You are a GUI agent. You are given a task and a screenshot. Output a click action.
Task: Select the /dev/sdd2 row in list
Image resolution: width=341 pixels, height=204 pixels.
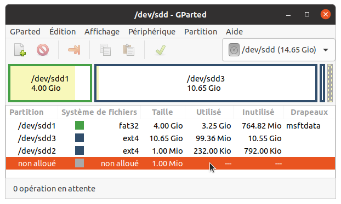point(170,151)
